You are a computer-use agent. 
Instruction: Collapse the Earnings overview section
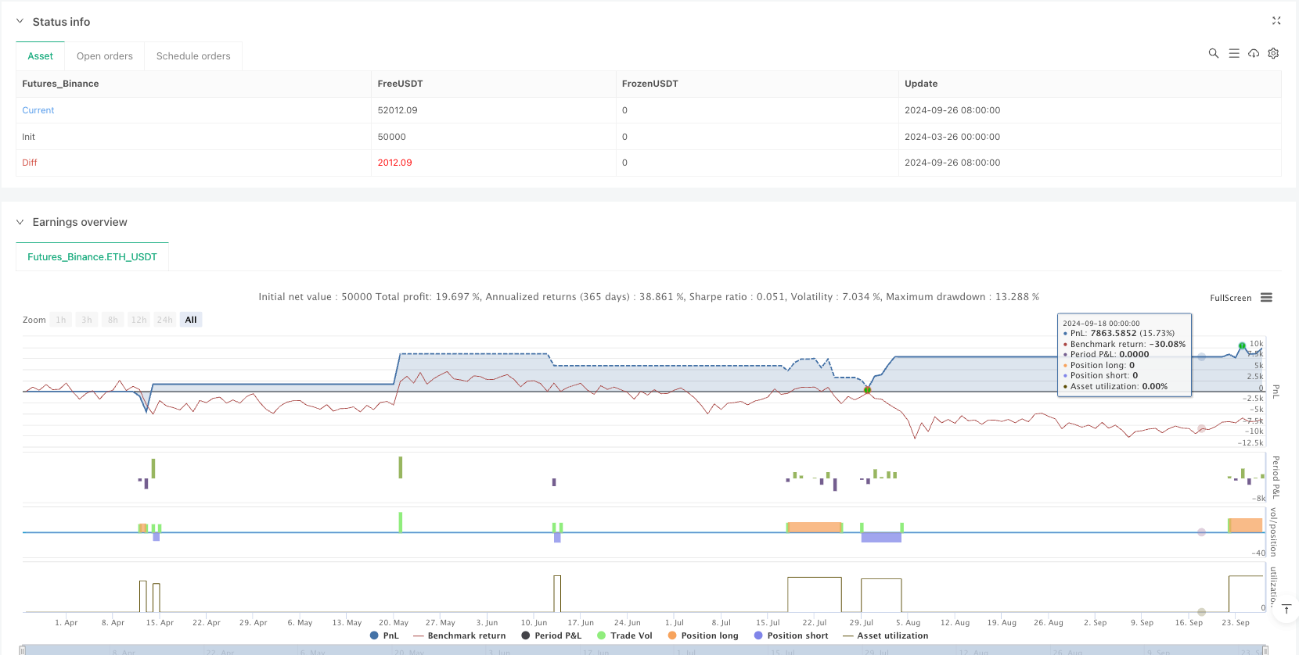(20, 222)
